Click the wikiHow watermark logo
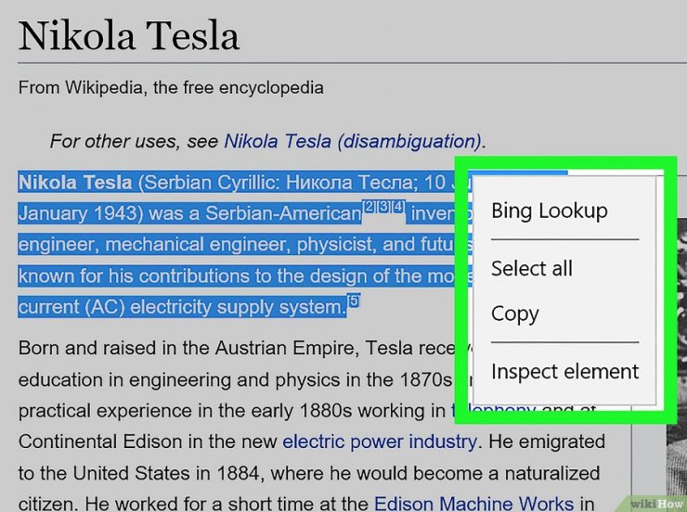Viewport: 687px width, 512px height. [656, 505]
